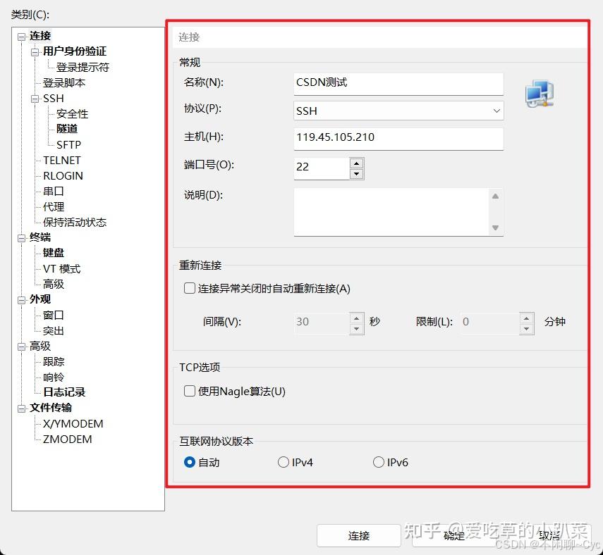
Task: Select TELNET in the category tree
Action: 61,160
